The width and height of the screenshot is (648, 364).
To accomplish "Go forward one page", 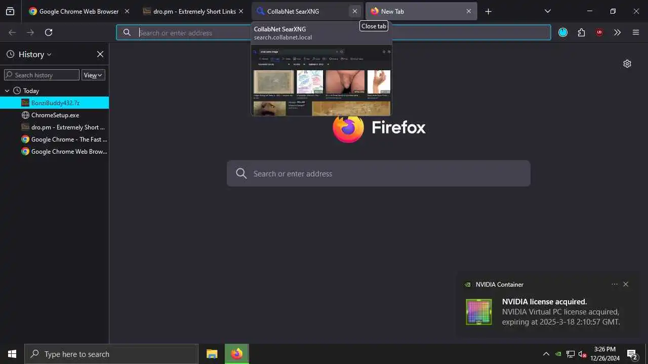I will click(30, 32).
